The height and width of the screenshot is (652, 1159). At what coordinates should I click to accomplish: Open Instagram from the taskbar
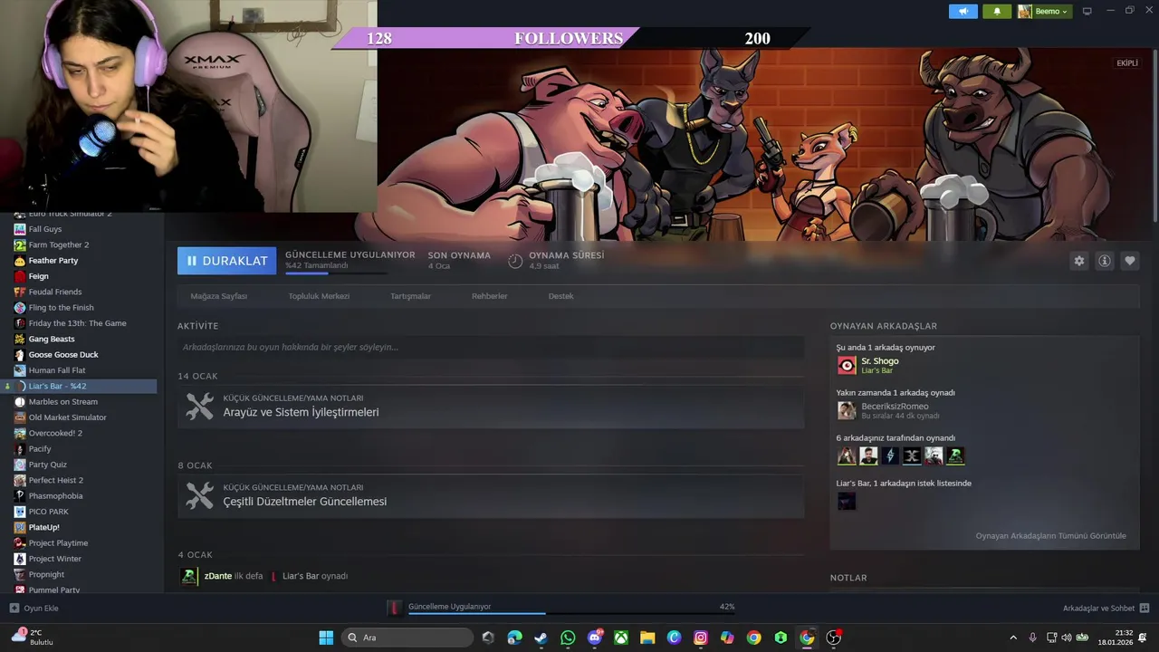click(701, 638)
